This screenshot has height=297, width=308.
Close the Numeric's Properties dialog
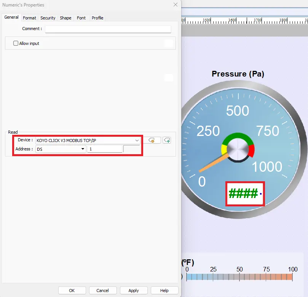pyautogui.click(x=175, y=5)
